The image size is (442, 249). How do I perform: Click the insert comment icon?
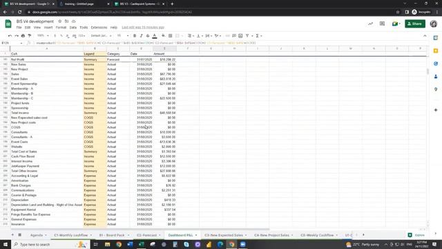[234, 36]
